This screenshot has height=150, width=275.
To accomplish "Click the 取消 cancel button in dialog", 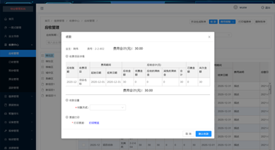I will tap(188, 134).
